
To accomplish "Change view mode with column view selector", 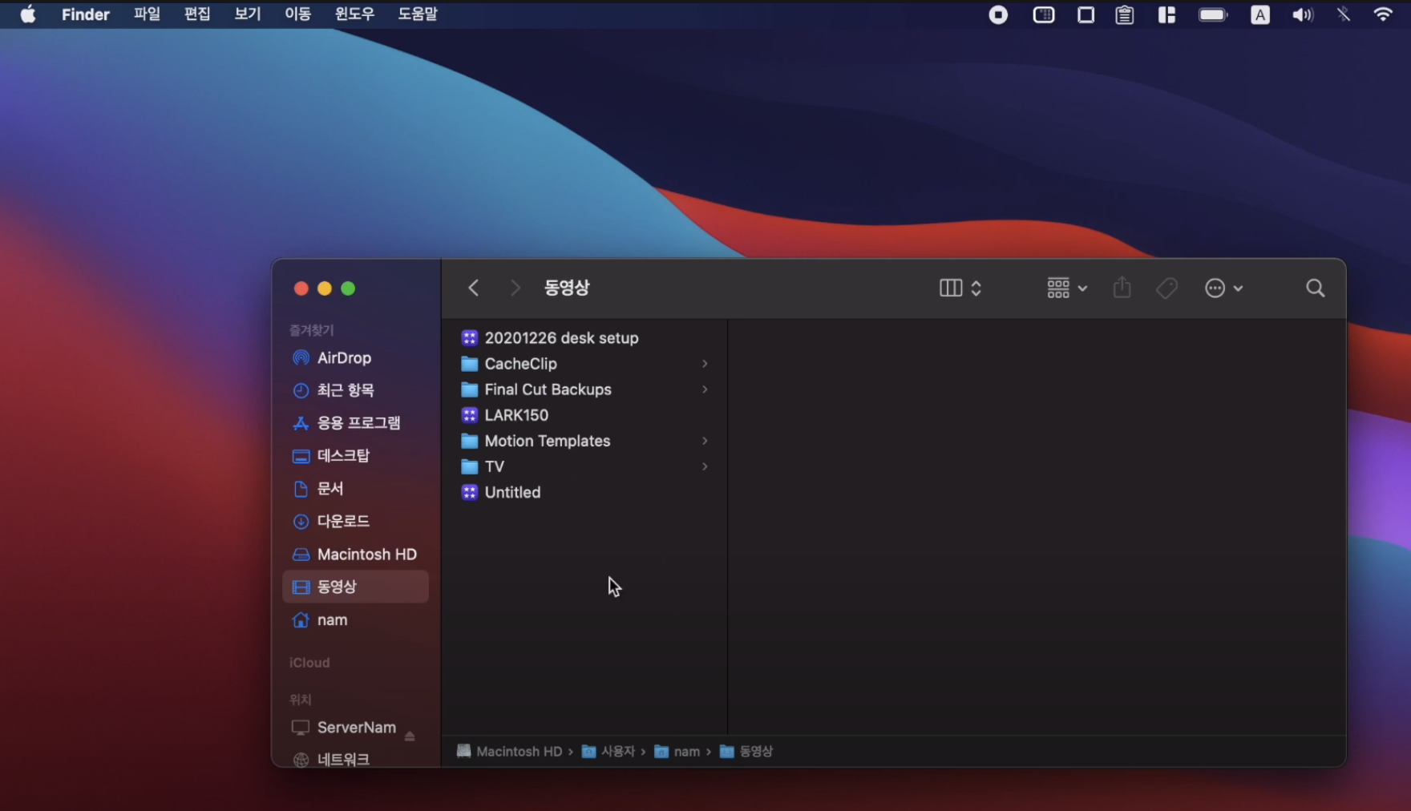I will pos(960,288).
